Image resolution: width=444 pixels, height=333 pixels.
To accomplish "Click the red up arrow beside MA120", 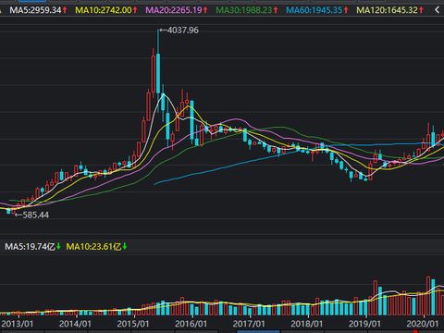I will coord(421,10).
